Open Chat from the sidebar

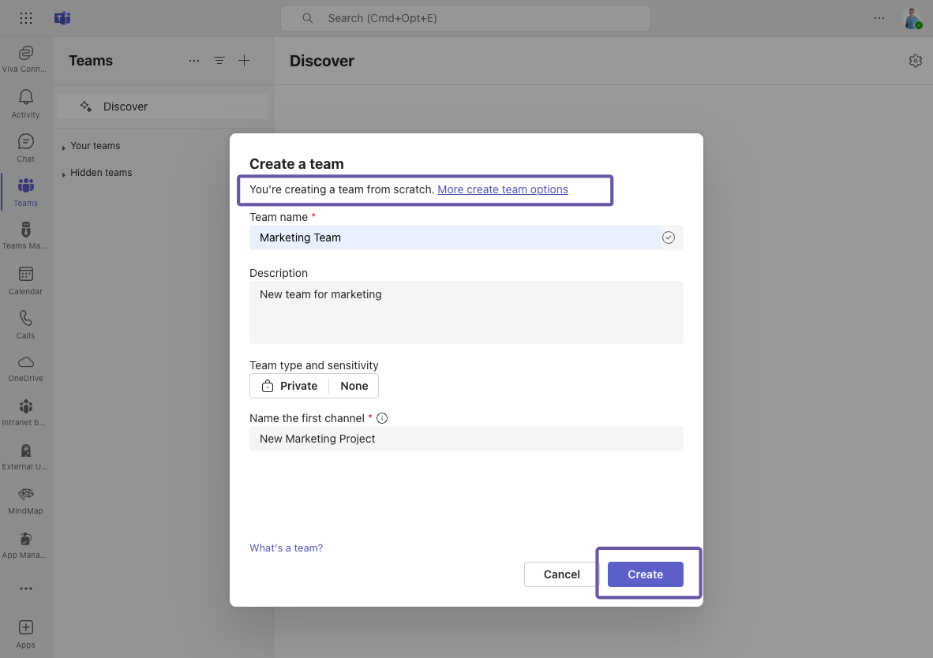(x=25, y=148)
